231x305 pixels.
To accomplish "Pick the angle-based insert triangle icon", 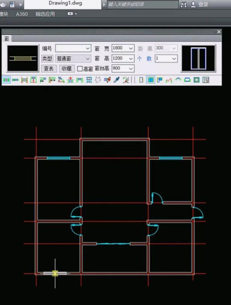I will (61, 80).
